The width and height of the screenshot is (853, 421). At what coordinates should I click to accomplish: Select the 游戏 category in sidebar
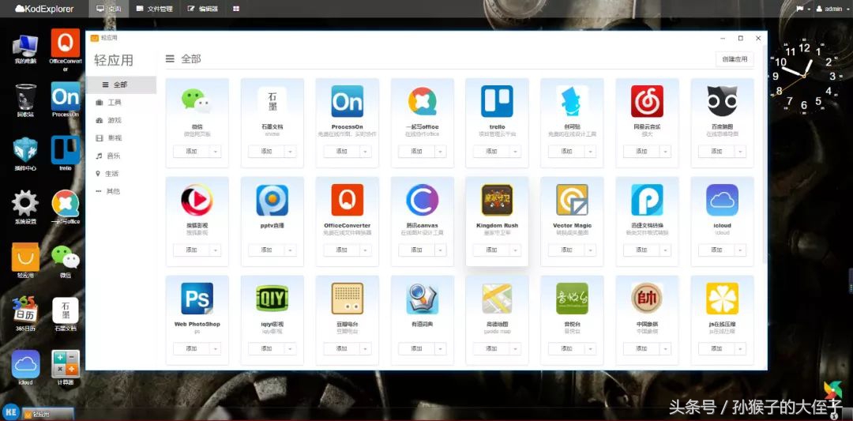[x=115, y=120]
